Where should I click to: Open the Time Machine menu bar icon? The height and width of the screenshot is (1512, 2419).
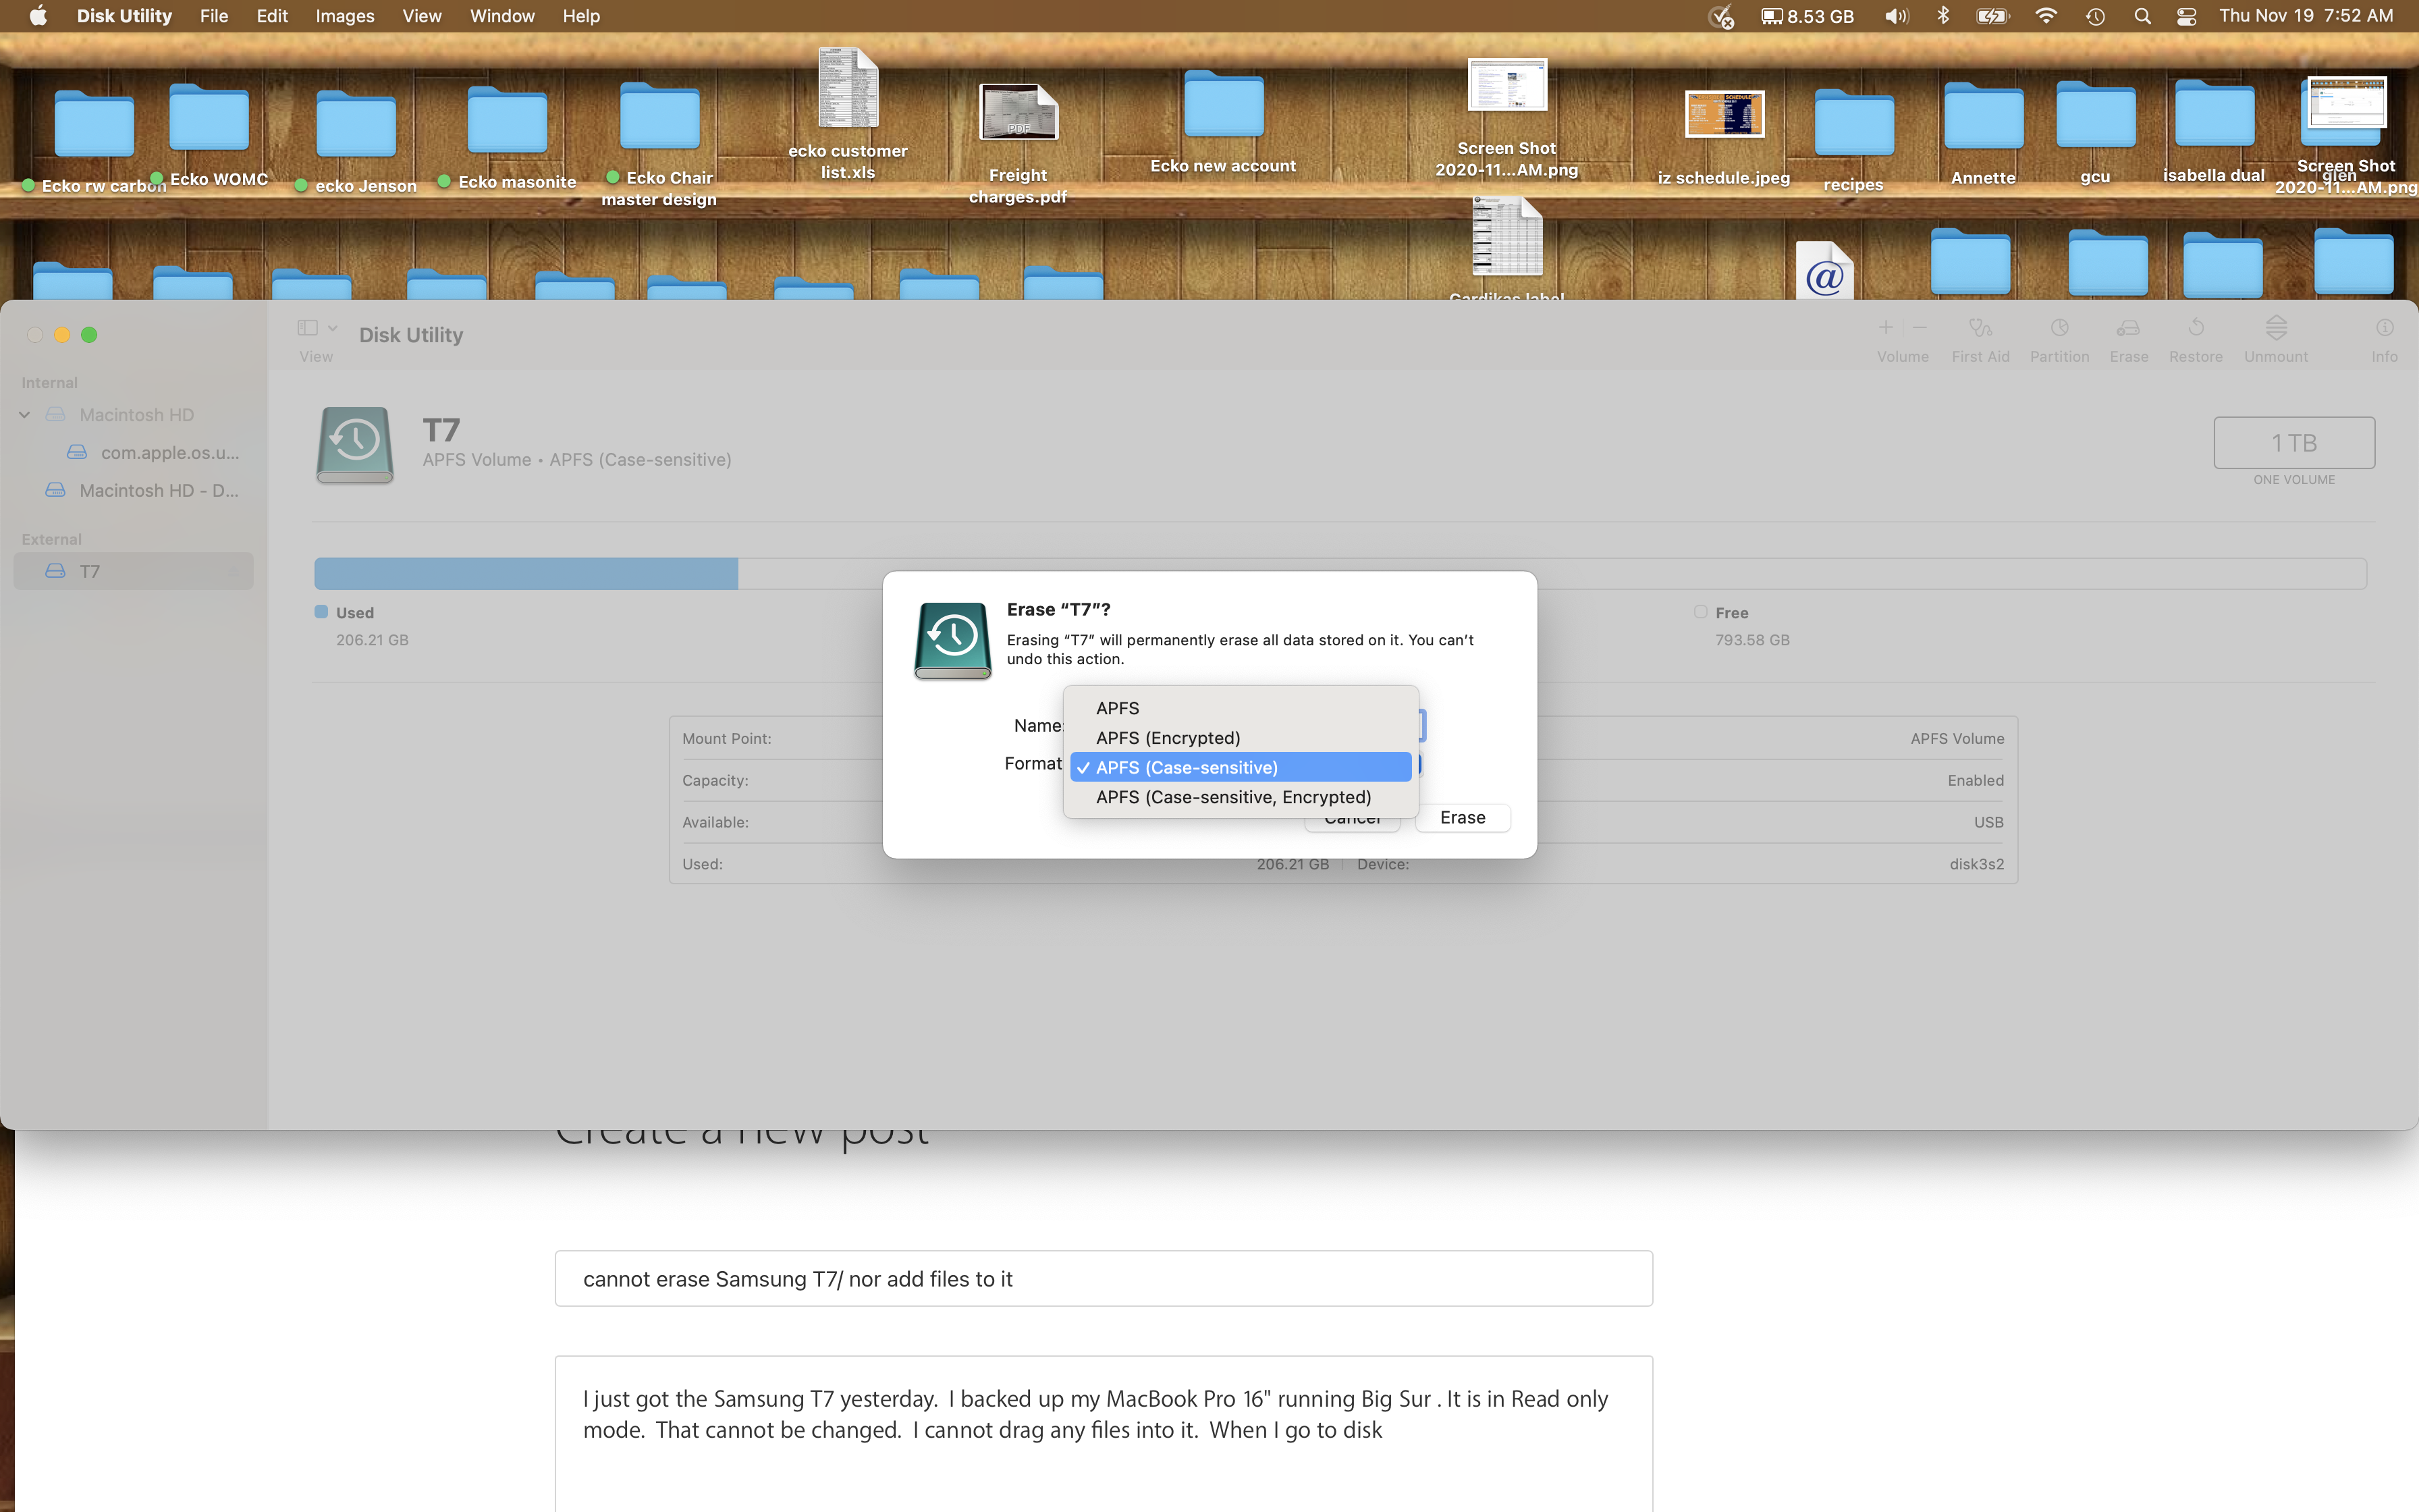(x=2095, y=16)
